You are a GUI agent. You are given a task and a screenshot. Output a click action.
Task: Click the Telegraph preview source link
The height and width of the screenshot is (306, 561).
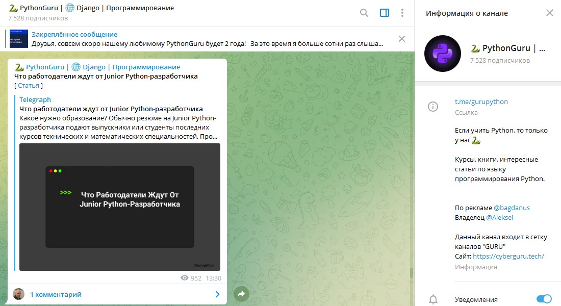(x=35, y=99)
